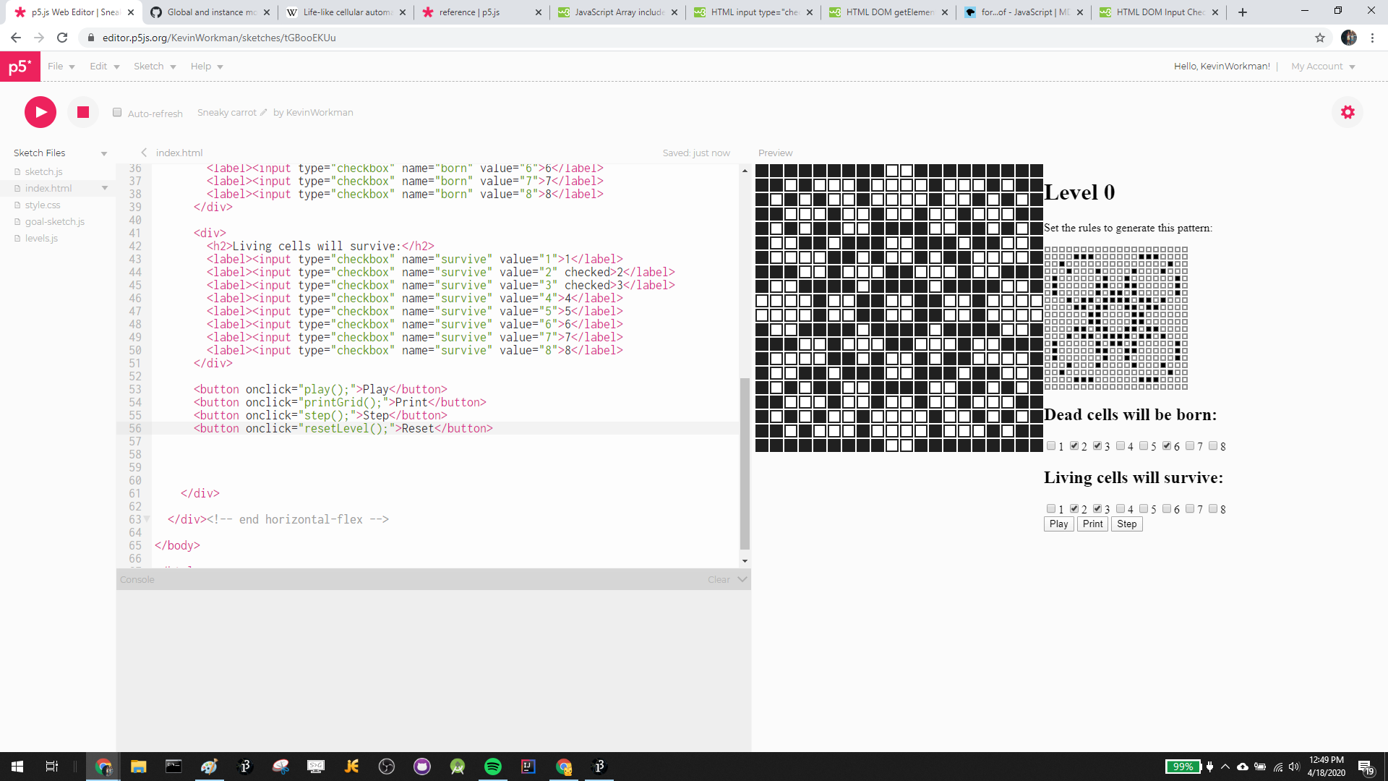Edit sketch name with the pencil icon
Screen dimensions: 1388x781
(264, 112)
